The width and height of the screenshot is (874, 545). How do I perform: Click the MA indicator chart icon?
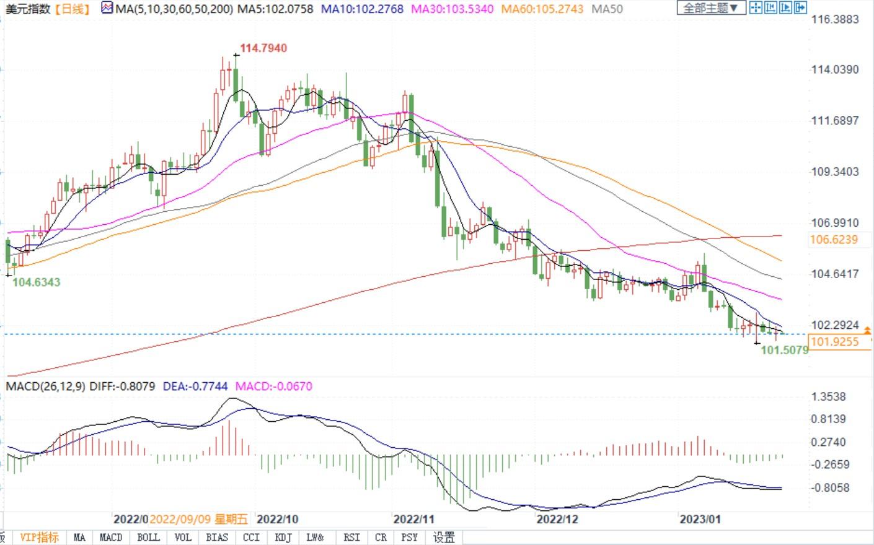click(x=107, y=9)
